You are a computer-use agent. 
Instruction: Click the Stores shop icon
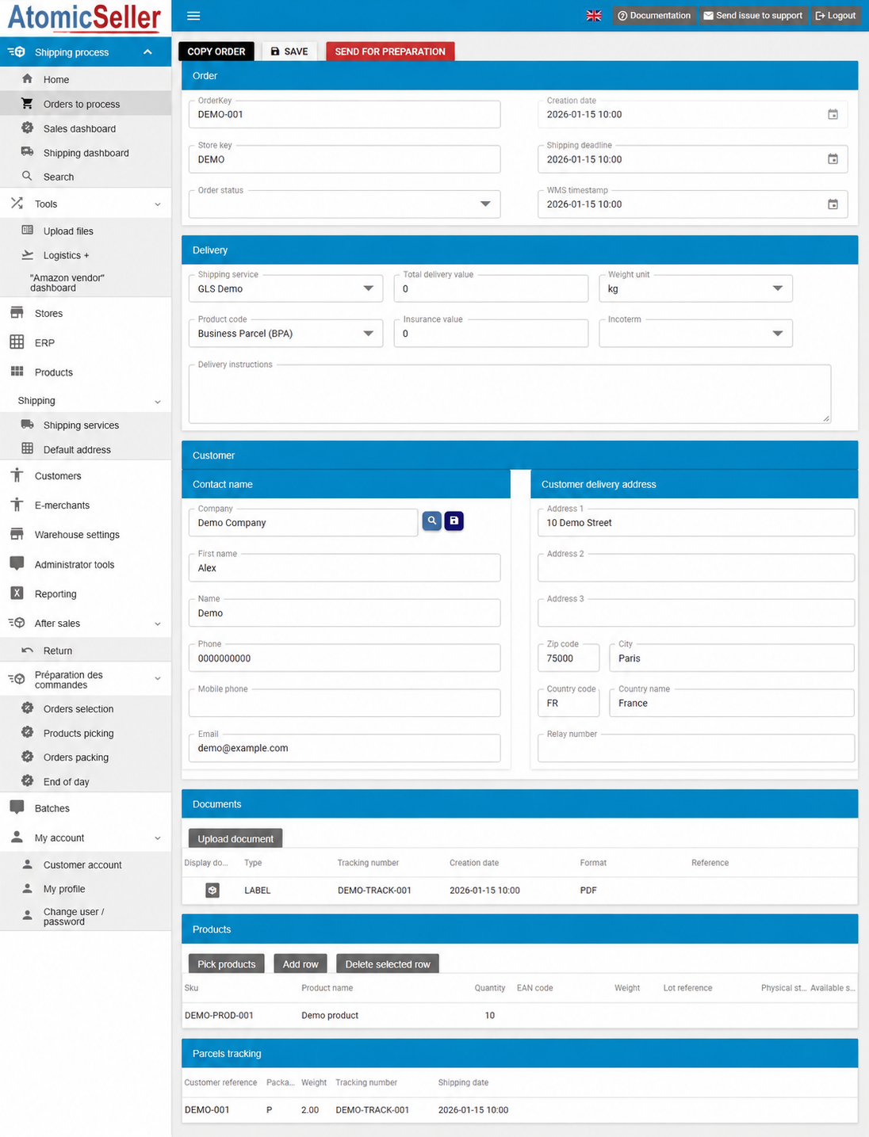point(17,313)
